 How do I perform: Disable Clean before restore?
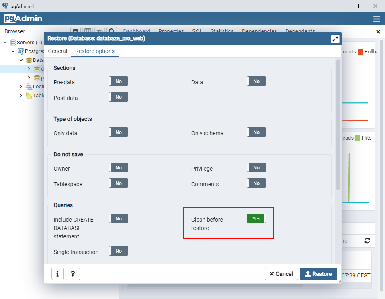click(x=256, y=218)
